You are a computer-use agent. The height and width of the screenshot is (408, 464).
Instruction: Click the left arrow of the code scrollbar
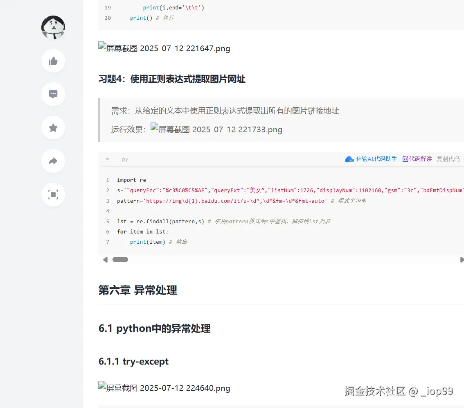click(x=105, y=259)
